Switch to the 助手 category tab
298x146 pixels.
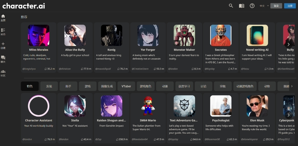69,86
